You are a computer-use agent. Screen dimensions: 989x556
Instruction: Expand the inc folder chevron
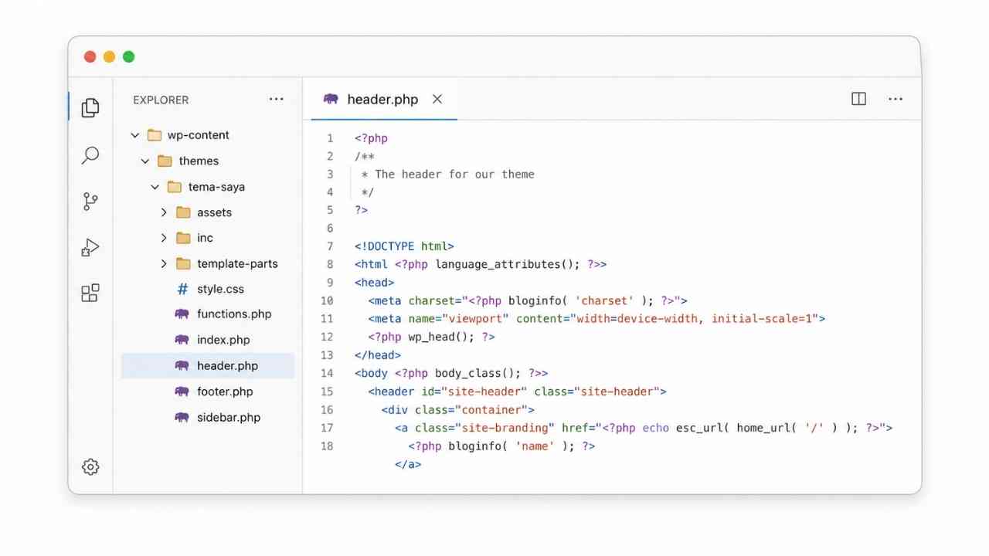tap(164, 238)
